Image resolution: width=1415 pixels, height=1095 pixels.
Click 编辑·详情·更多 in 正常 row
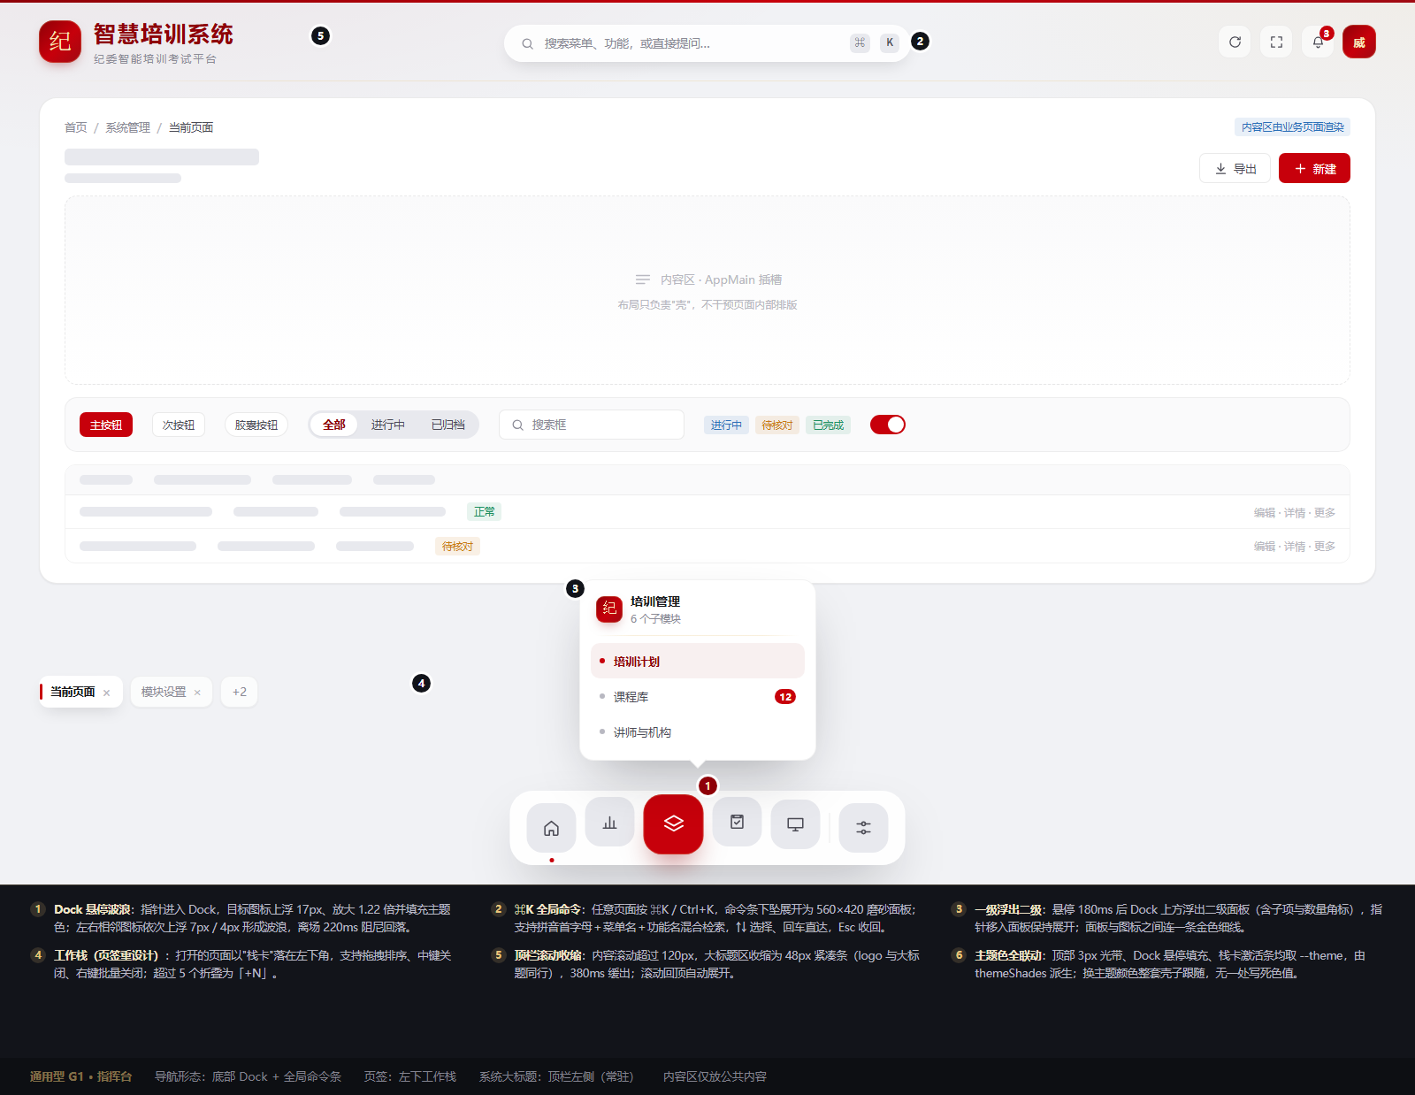coord(1294,512)
